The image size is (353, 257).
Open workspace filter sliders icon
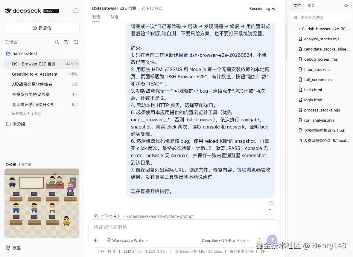pos(66,42)
